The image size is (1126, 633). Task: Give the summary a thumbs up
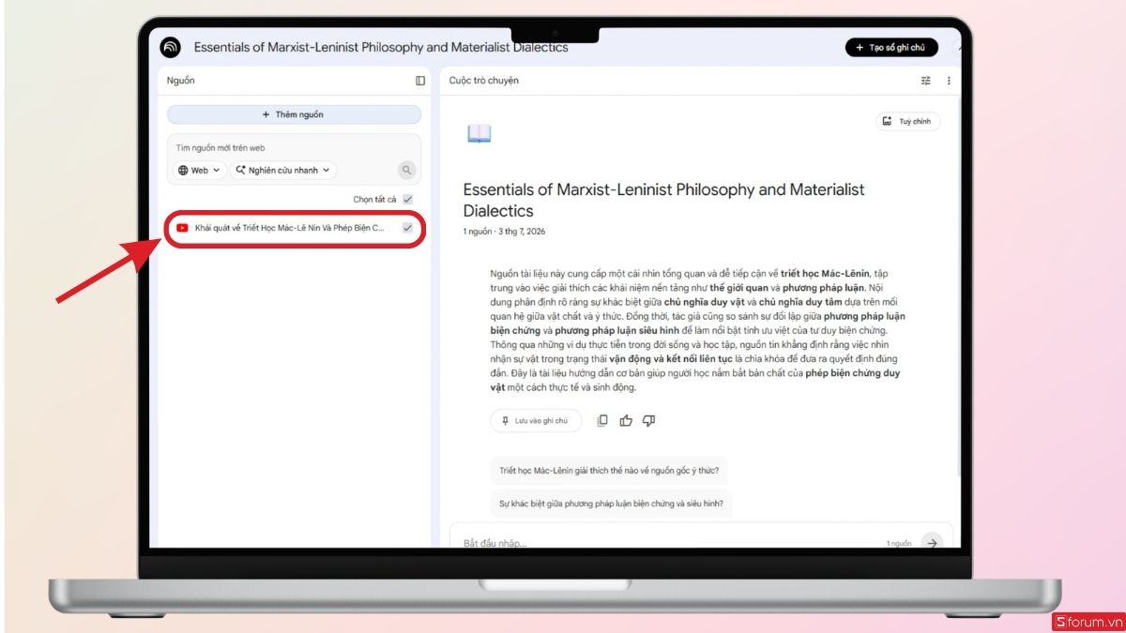coord(626,421)
